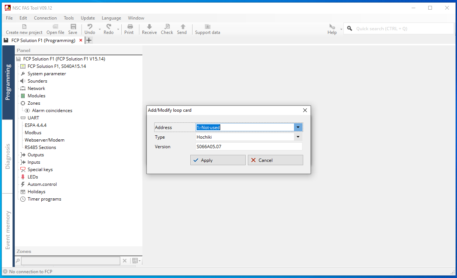Select Sounders tree item
This screenshot has width=457, height=278.
pos(37,81)
